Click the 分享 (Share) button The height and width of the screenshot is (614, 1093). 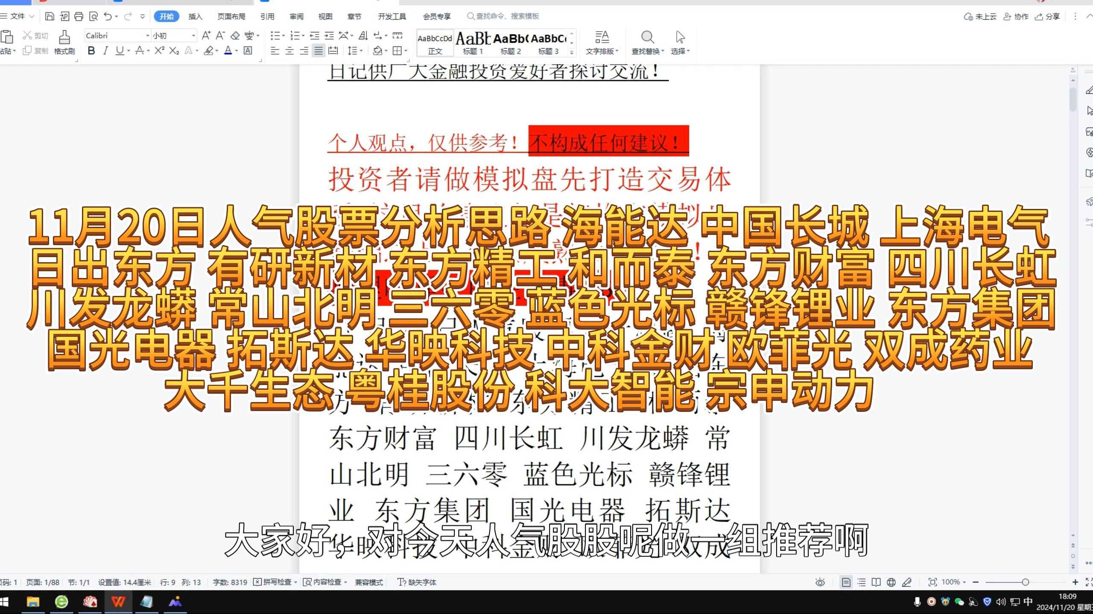point(1048,16)
